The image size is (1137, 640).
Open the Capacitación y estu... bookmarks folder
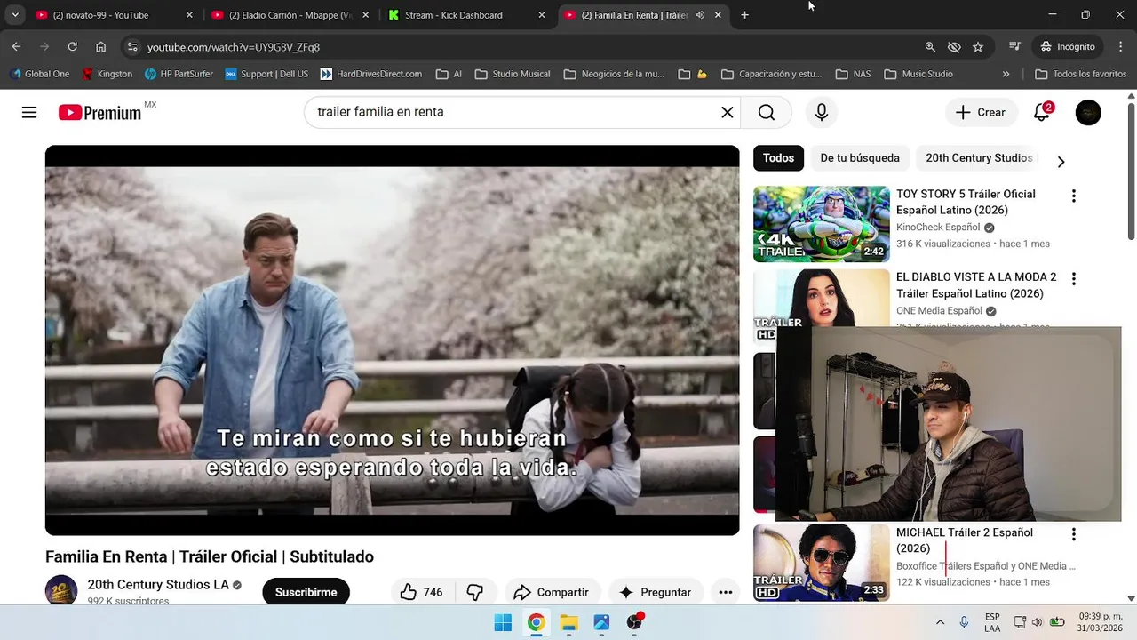click(771, 74)
